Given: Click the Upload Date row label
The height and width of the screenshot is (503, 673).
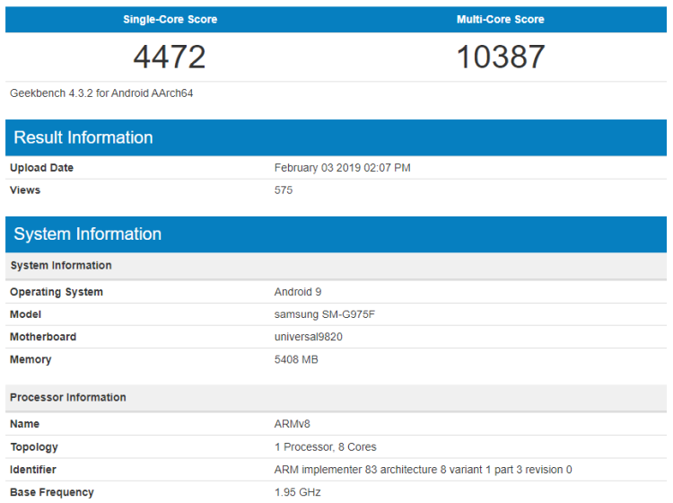Looking at the screenshot, I should pos(41,168).
